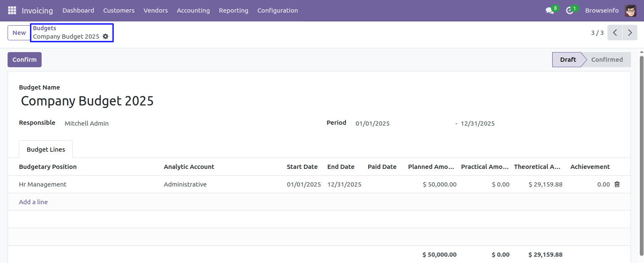
Task: Click the Confirmed status stage
Action: [607, 60]
